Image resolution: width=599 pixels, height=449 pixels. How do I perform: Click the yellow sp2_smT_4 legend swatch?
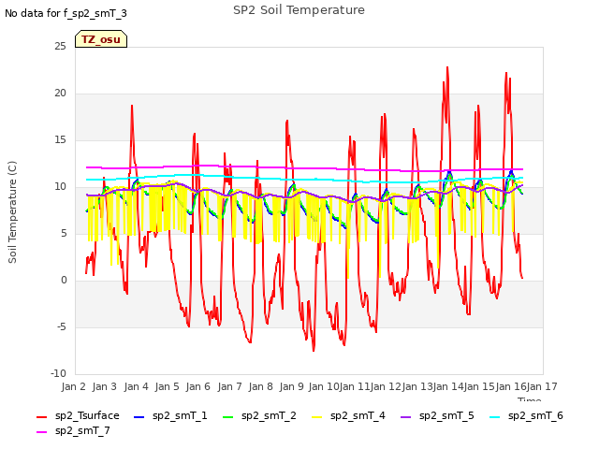click(316, 417)
